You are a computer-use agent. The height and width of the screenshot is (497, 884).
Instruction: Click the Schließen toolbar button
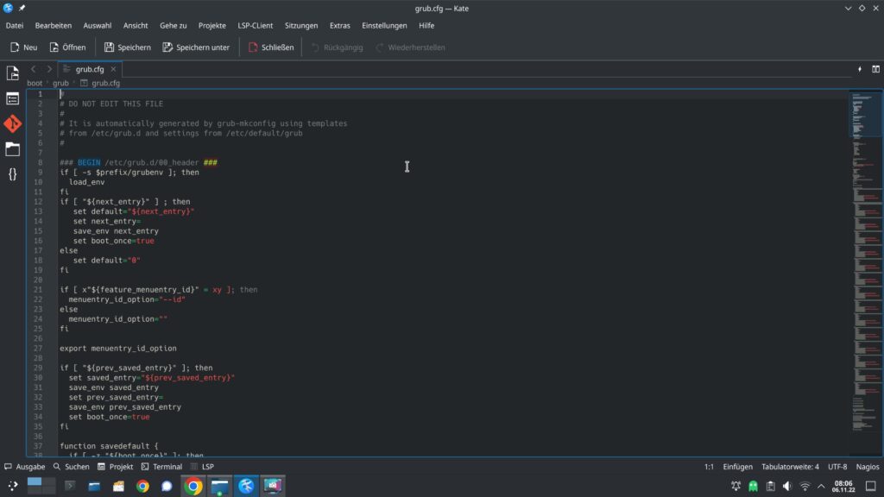coord(271,47)
